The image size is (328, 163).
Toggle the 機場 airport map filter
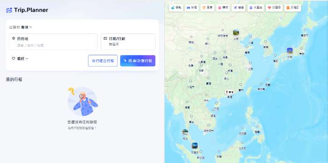tap(239, 8)
